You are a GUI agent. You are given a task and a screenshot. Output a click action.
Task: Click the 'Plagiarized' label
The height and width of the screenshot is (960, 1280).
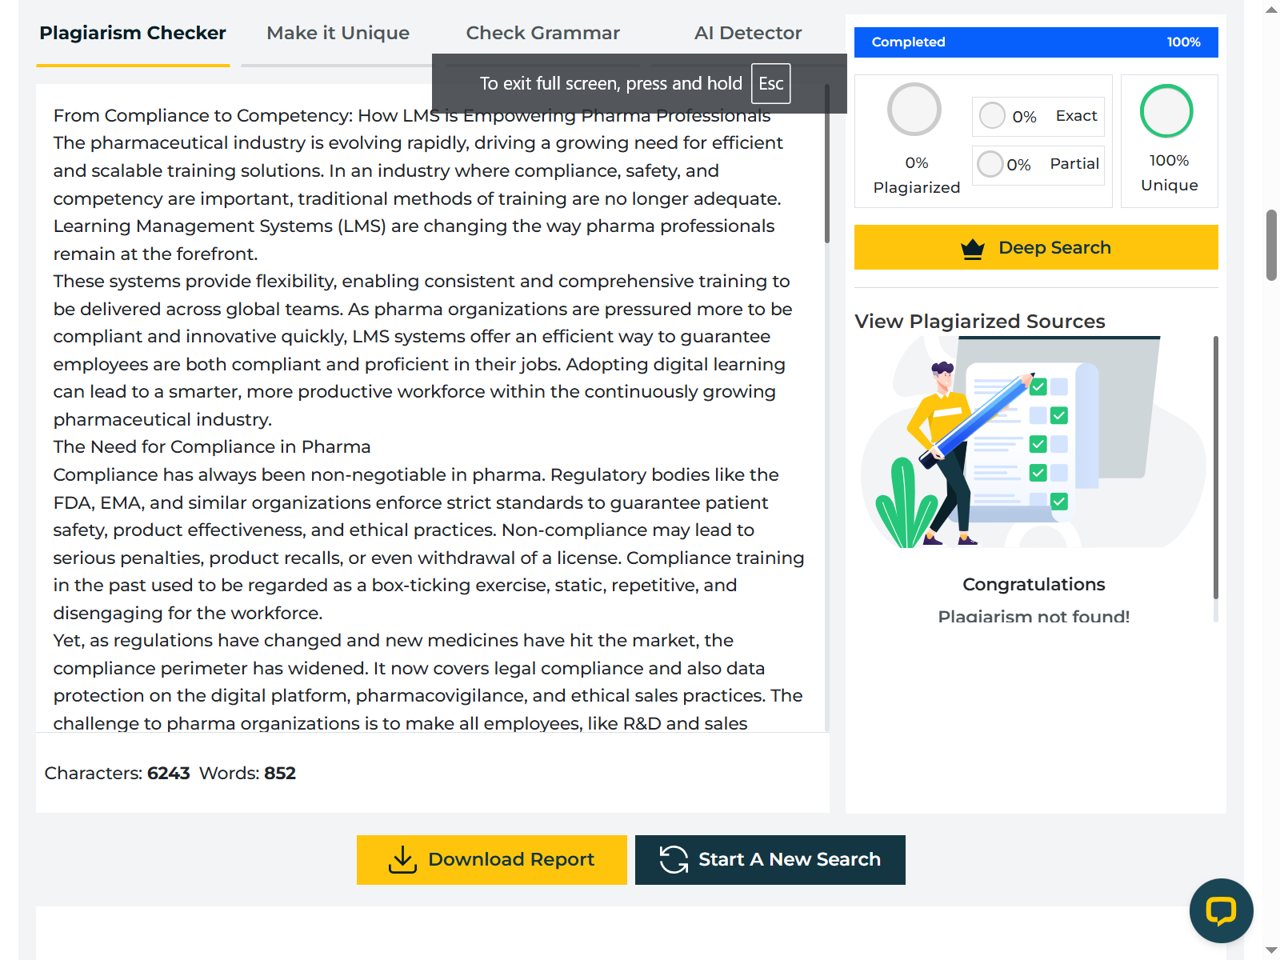(916, 188)
